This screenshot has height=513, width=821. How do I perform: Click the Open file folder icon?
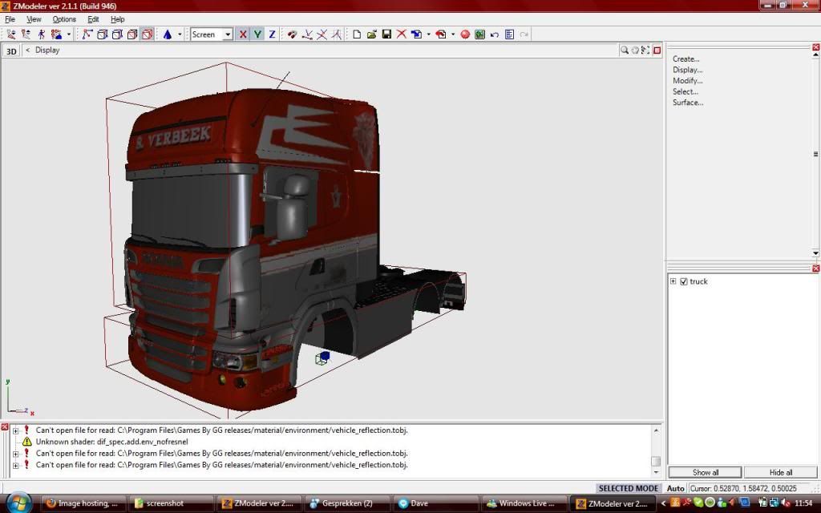click(x=372, y=34)
